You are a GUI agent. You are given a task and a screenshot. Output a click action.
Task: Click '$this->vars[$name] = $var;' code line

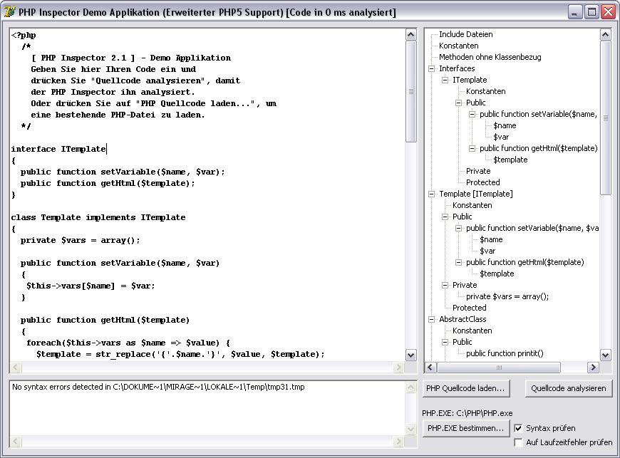pyautogui.click(x=91, y=286)
